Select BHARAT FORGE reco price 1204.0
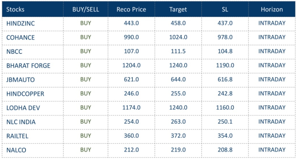The height and width of the screenshot is (160, 297). pos(131,65)
